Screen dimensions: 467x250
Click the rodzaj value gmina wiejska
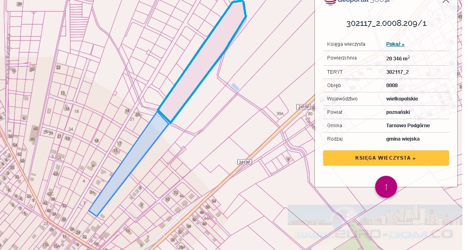(x=403, y=139)
